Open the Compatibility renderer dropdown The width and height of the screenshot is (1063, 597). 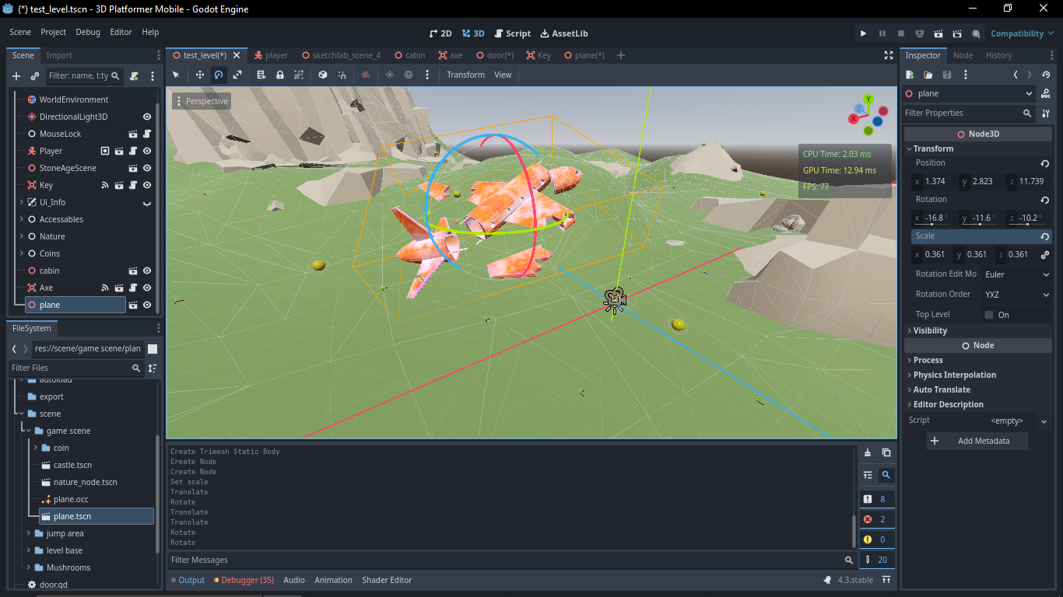point(1022,33)
